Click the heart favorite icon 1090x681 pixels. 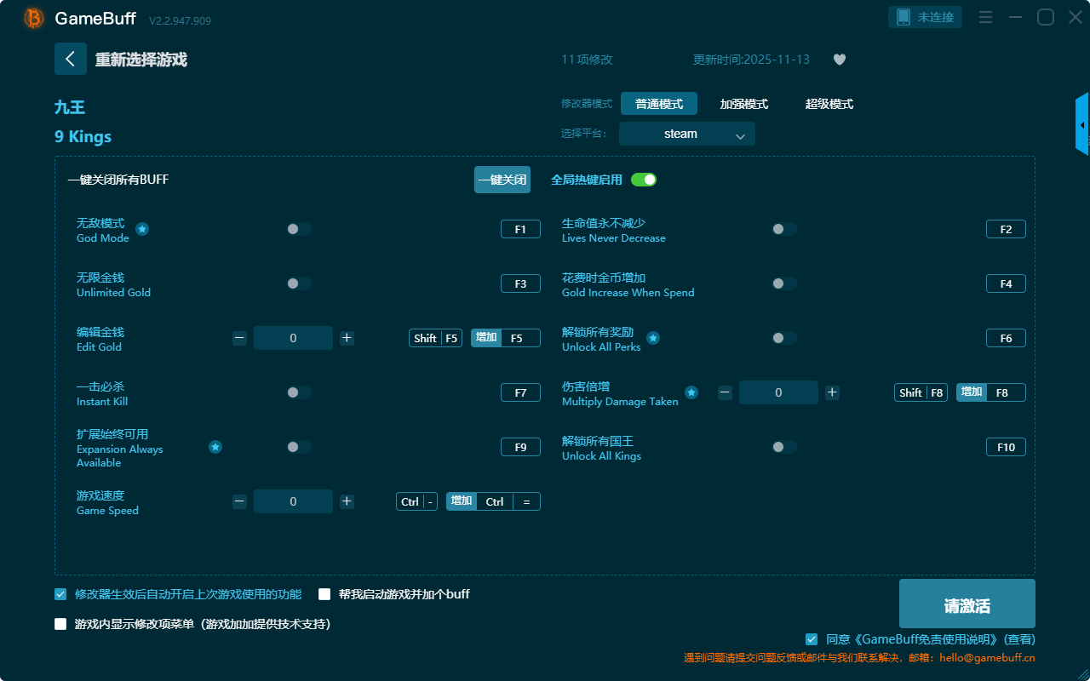coord(839,60)
